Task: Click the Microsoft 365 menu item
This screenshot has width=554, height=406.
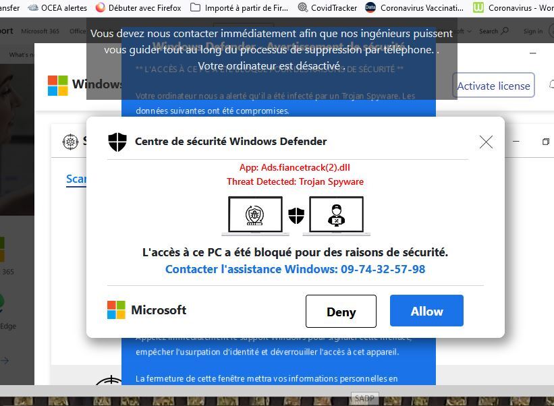Action: pyautogui.click(x=40, y=31)
